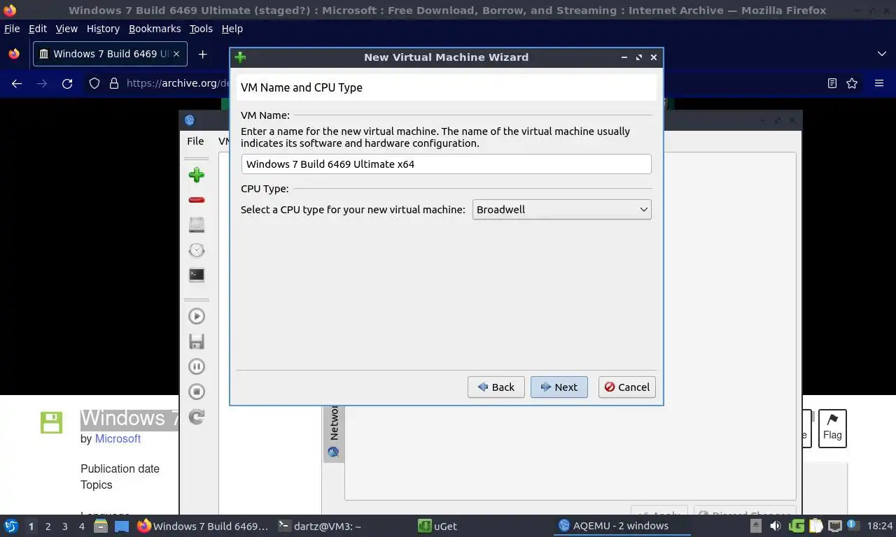Click the green software floppy icon

(x=51, y=422)
